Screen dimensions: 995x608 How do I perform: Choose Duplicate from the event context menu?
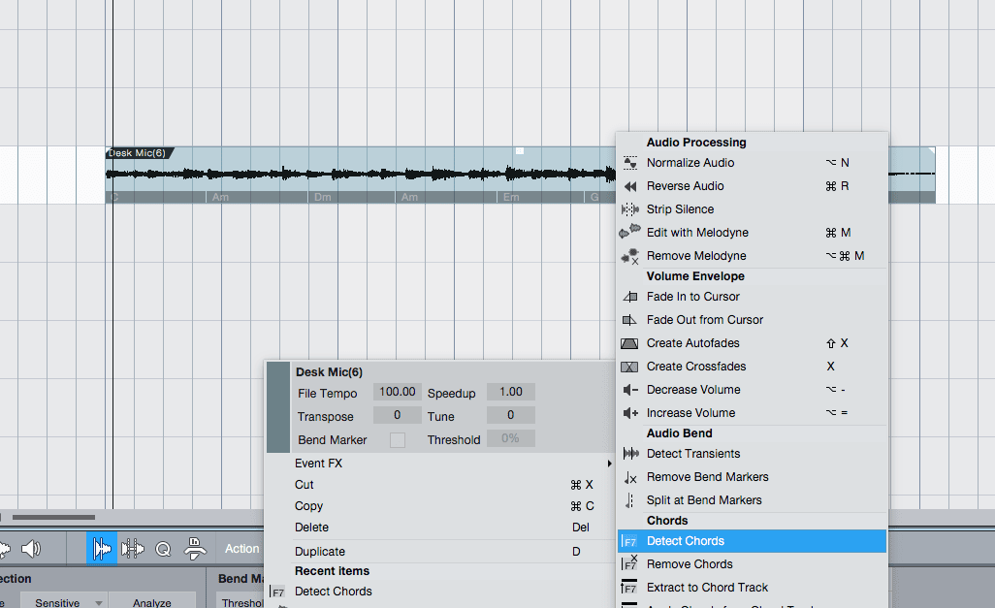pyautogui.click(x=320, y=551)
